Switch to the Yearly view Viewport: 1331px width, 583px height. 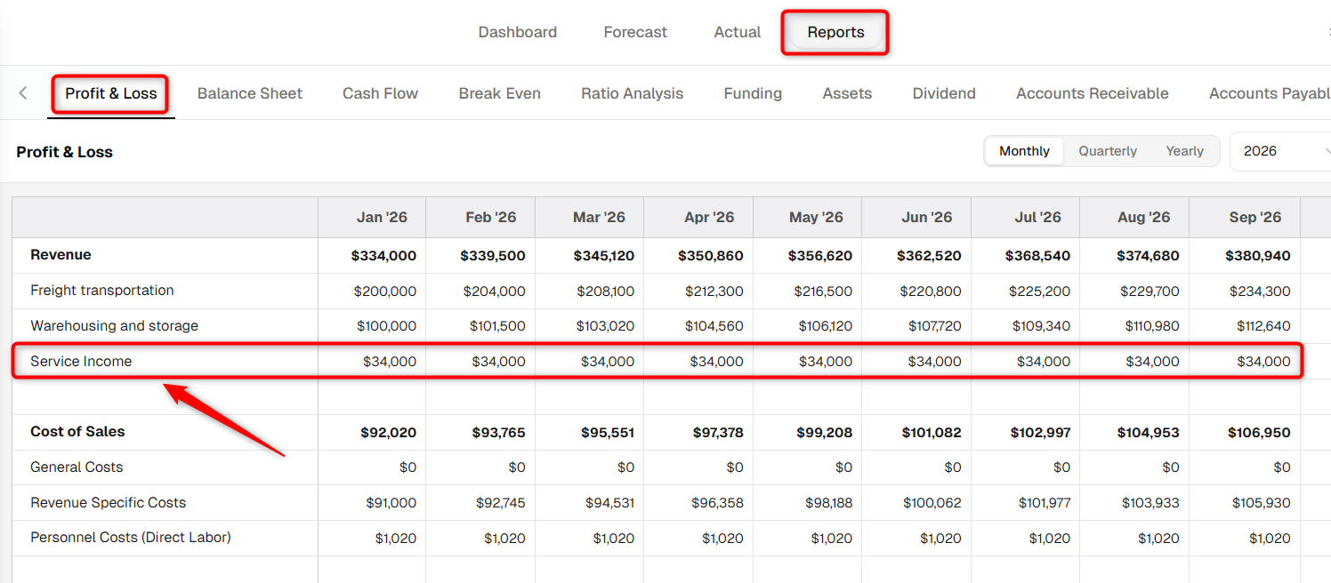click(x=1184, y=151)
